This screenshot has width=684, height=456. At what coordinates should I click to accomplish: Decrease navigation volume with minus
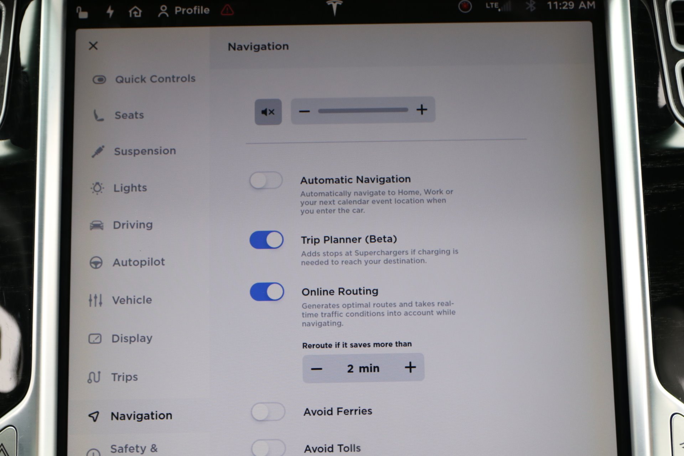click(304, 111)
